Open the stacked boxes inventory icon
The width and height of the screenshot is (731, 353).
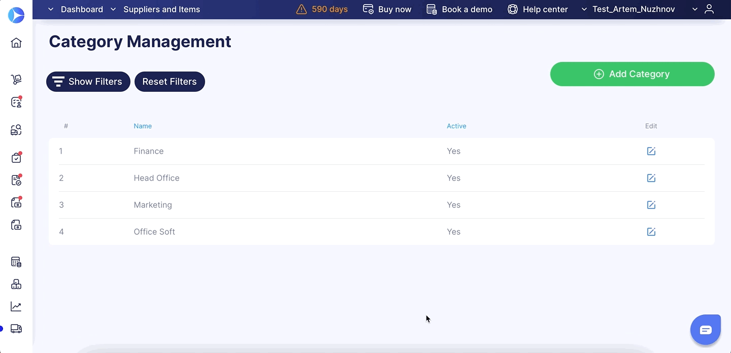[16, 284]
